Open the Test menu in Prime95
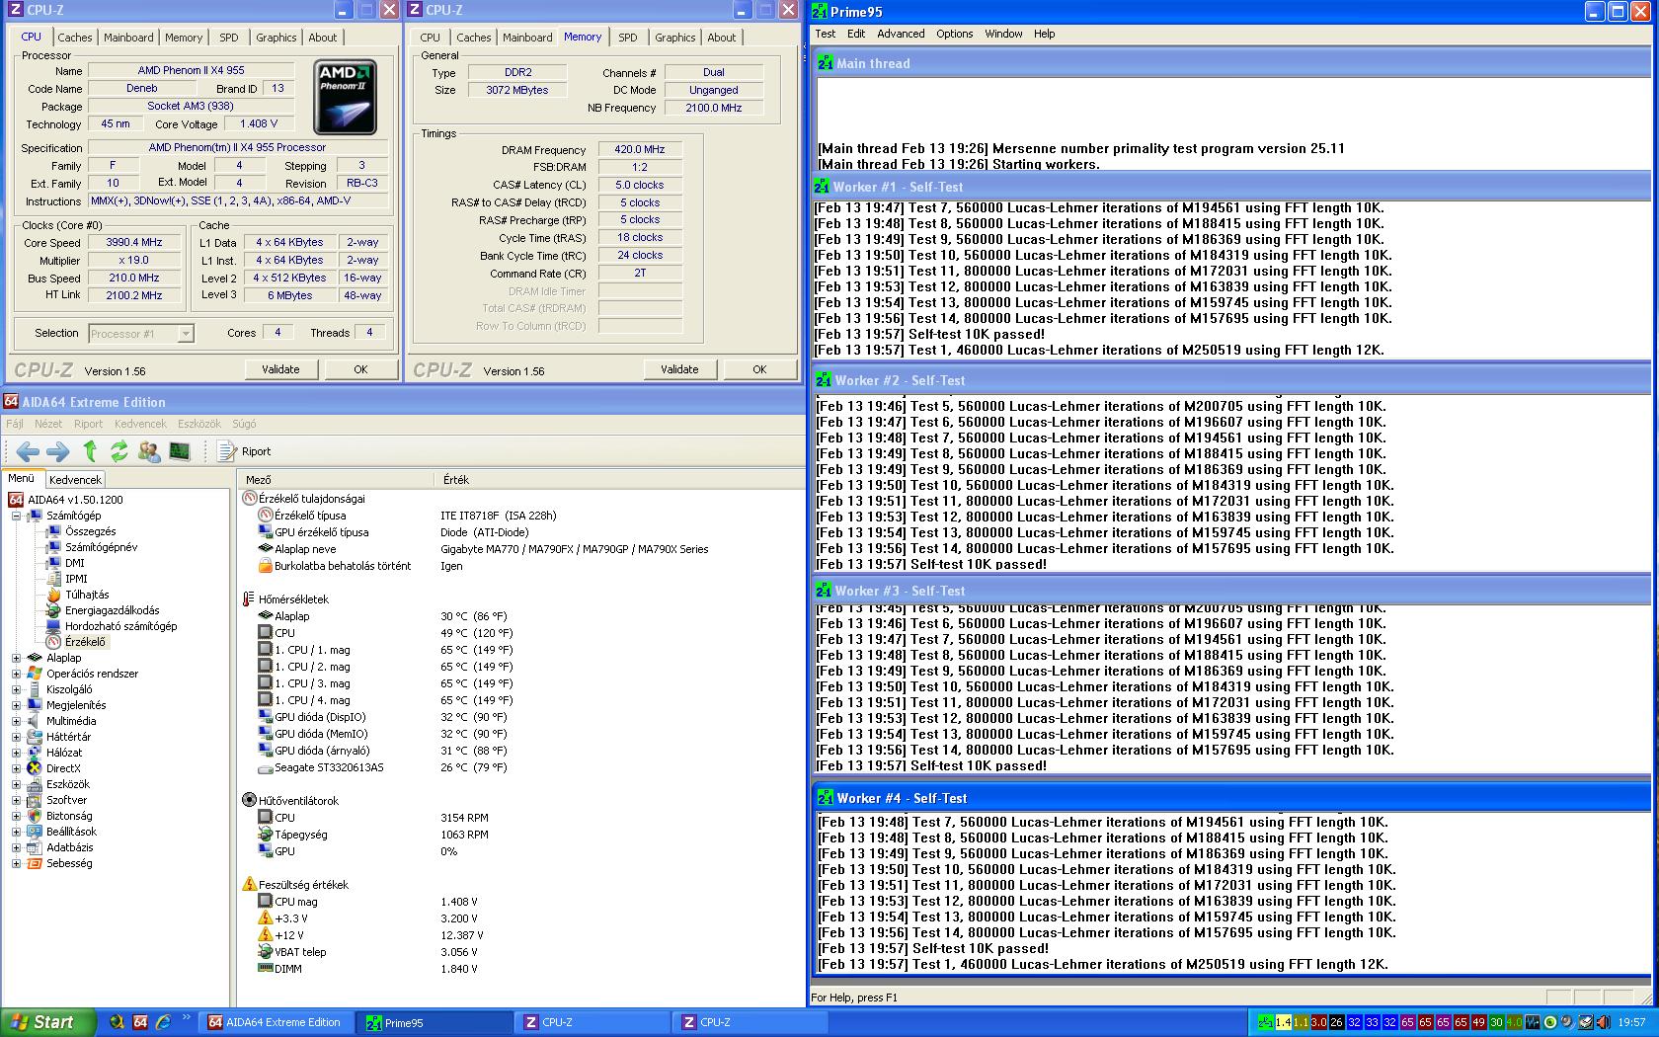Screen dimensions: 1659x1037 [x=825, y=34]
